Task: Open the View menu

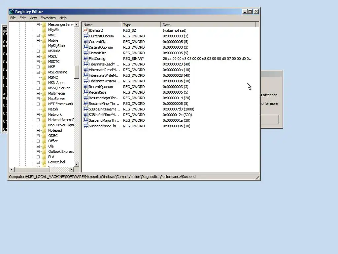Action: (x=33, y=18)
